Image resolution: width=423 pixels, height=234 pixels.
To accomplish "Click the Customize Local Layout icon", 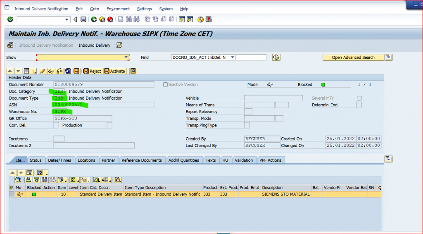I will click(x=209, y=19).
